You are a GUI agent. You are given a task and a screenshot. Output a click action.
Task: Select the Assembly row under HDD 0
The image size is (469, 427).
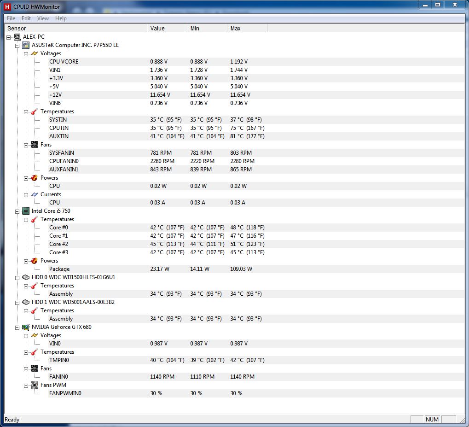click(257, 294)
